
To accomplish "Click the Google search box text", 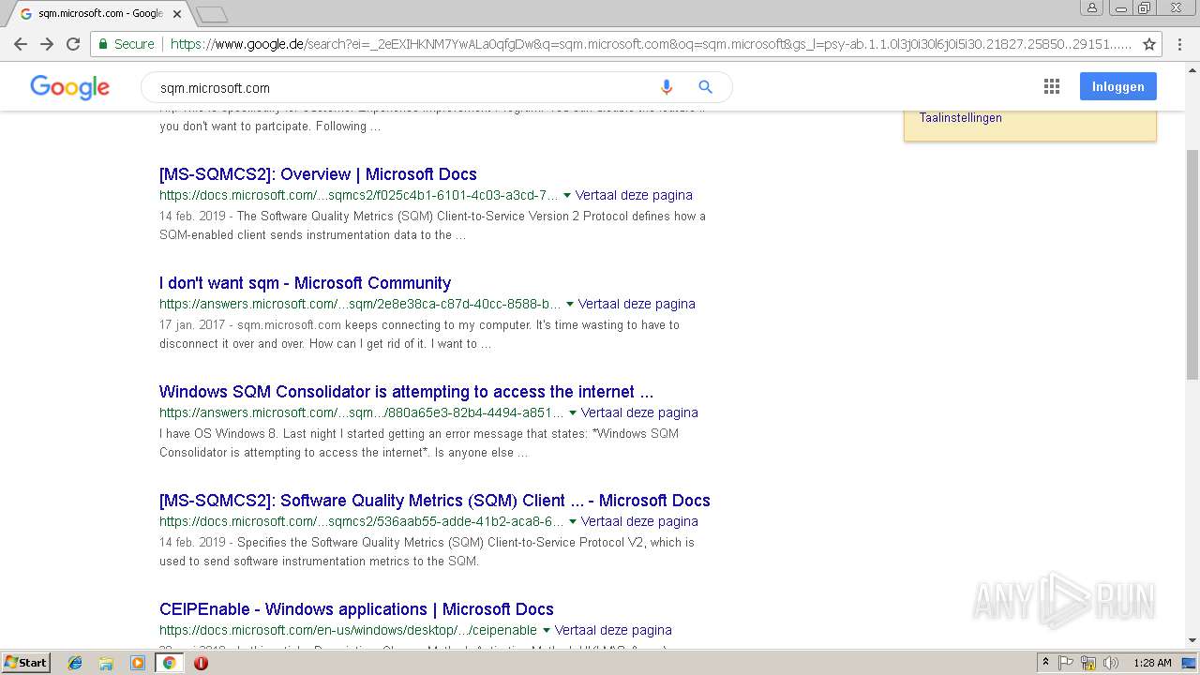I will (215, 88).
